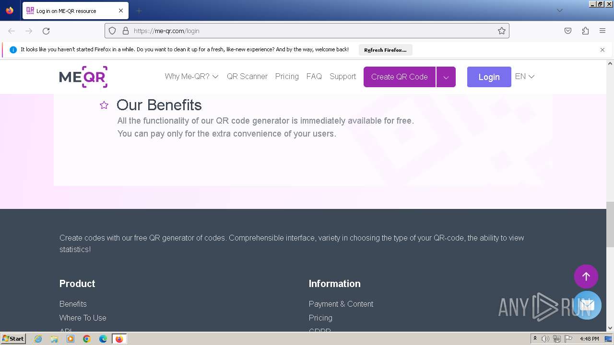Open the Where To Use footer link
The width and height of the screenshot is (614, 345).
tap(83, 318)
